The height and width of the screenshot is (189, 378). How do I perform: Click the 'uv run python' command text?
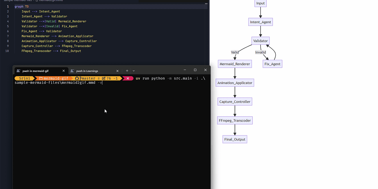pos(150,79)
